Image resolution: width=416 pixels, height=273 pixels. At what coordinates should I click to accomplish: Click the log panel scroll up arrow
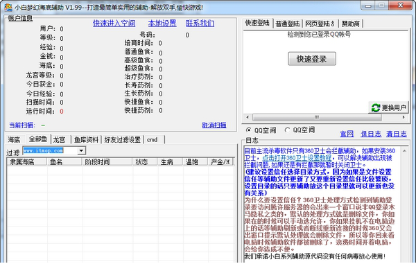[x=404, y=151]
